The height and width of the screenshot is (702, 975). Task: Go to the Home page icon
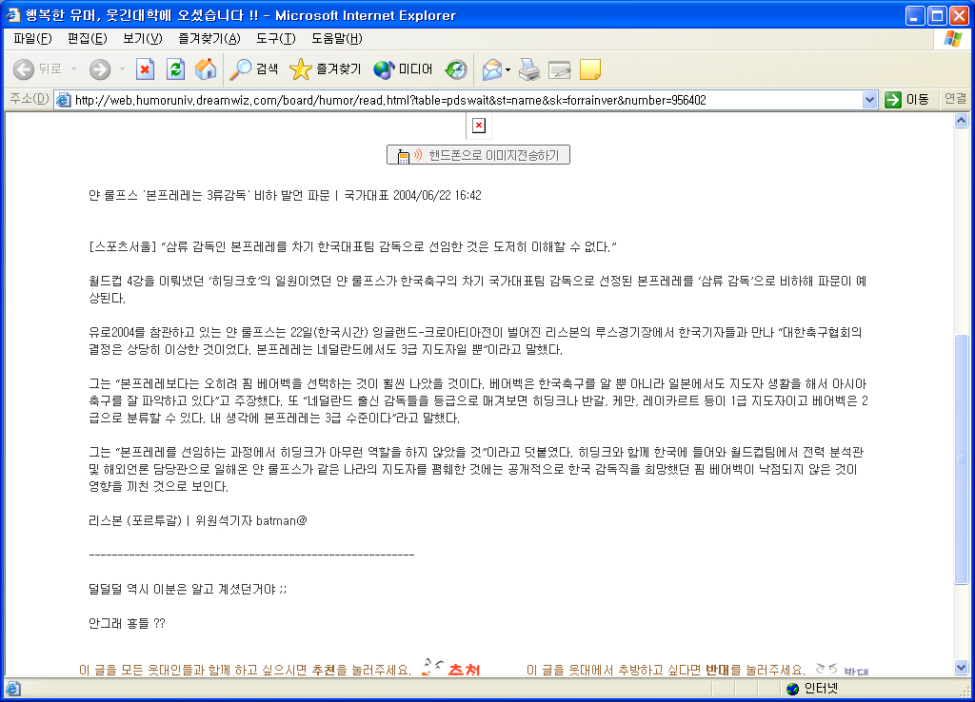206,68
